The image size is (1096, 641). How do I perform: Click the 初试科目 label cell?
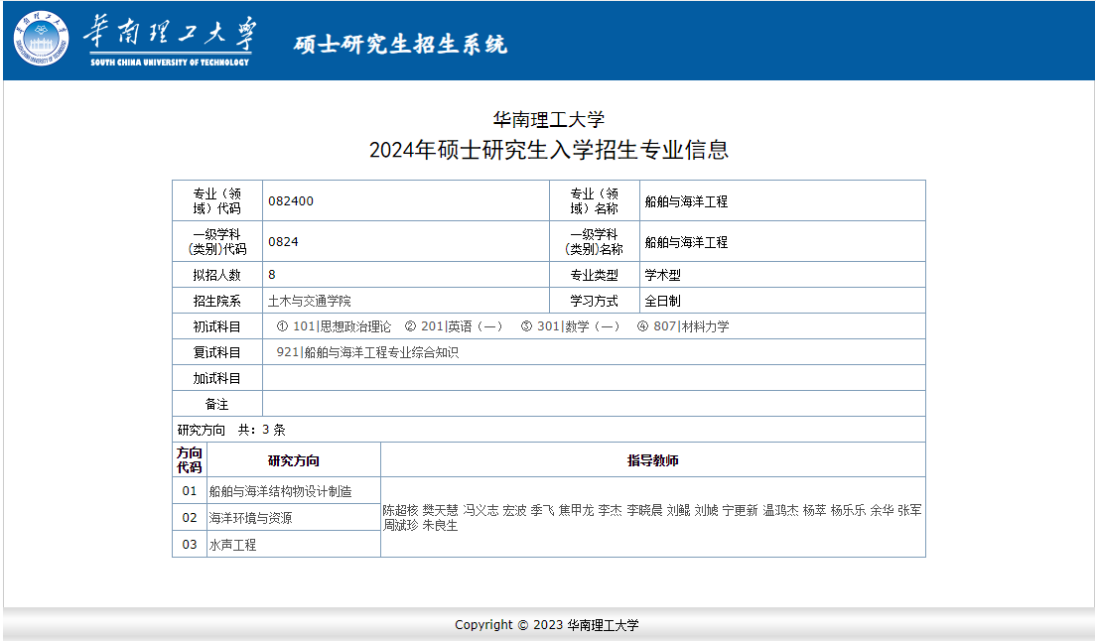[x=217, y=326]
